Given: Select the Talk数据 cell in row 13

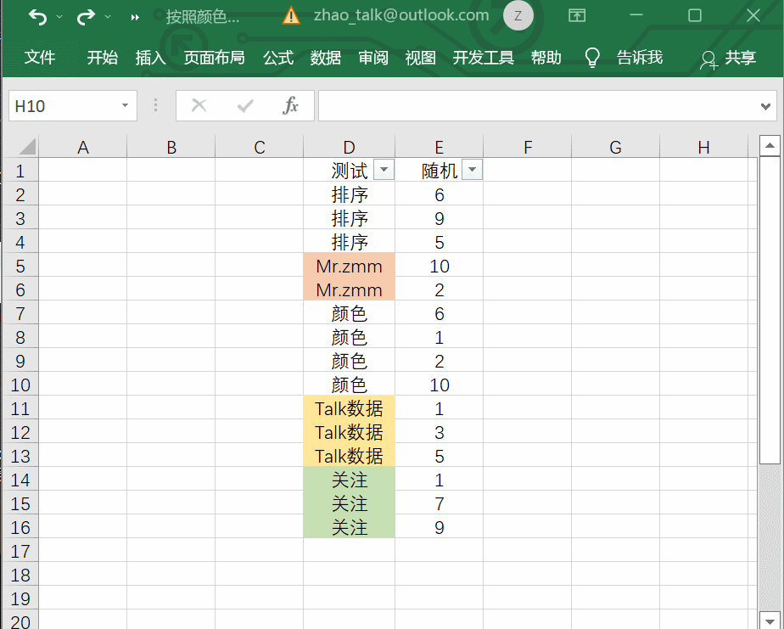Looking at the screenshot, I should [349, 456].
